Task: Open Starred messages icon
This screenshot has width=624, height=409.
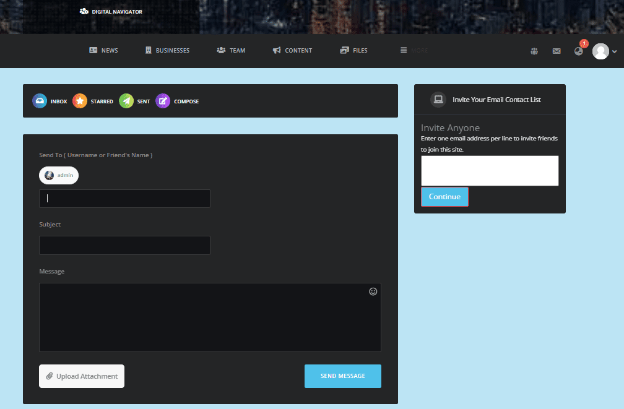Action: (80, 101)
